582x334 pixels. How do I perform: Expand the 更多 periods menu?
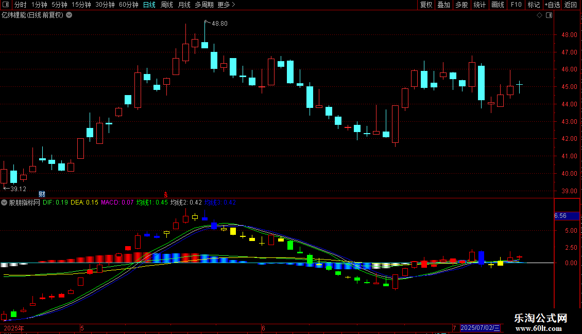pos(226,5)
